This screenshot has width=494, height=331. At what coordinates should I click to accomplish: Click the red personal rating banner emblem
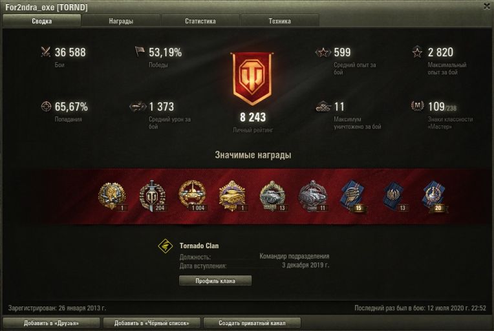252,78
